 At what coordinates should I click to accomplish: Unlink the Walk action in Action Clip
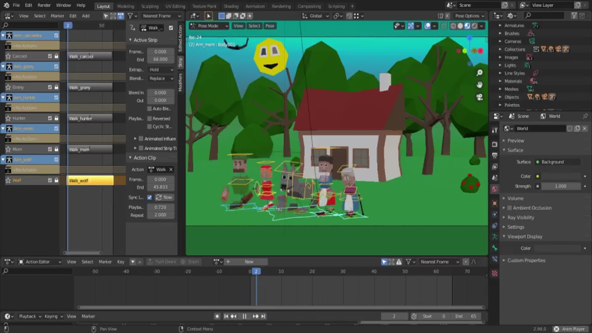pos(171,170)
